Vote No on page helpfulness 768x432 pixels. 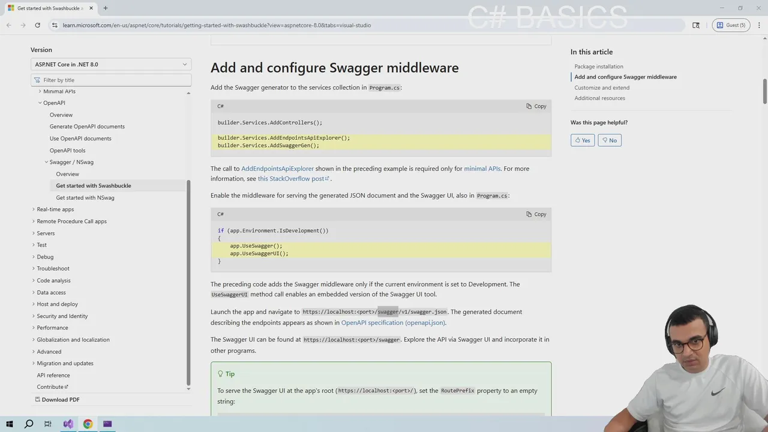point(610,140)
